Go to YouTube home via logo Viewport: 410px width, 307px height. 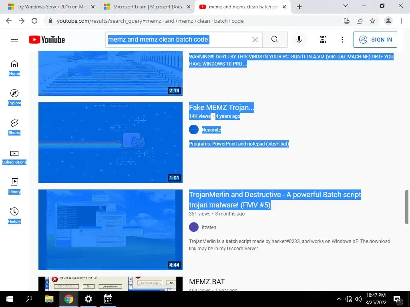[47, 40]
